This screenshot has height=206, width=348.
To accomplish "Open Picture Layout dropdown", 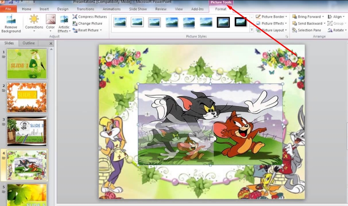I will coord(271,30).
